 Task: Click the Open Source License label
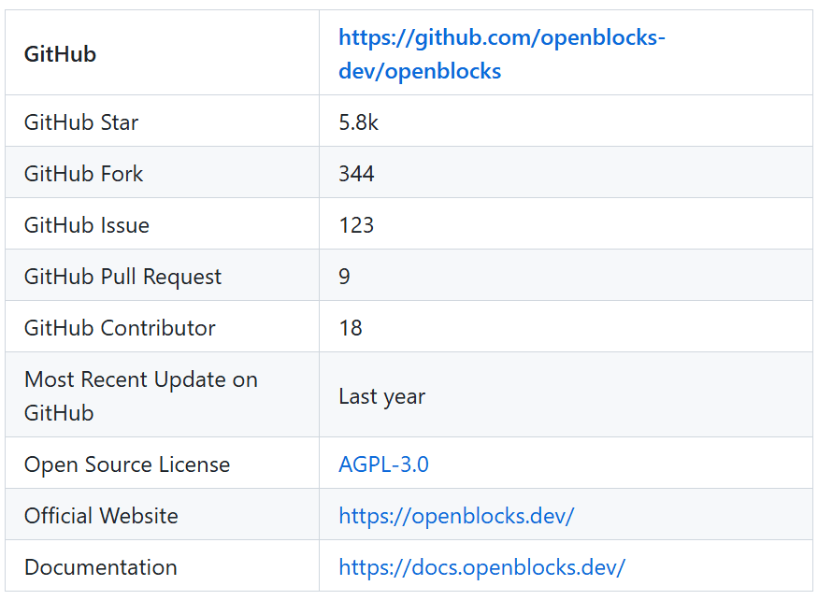(x=127, y=464)
